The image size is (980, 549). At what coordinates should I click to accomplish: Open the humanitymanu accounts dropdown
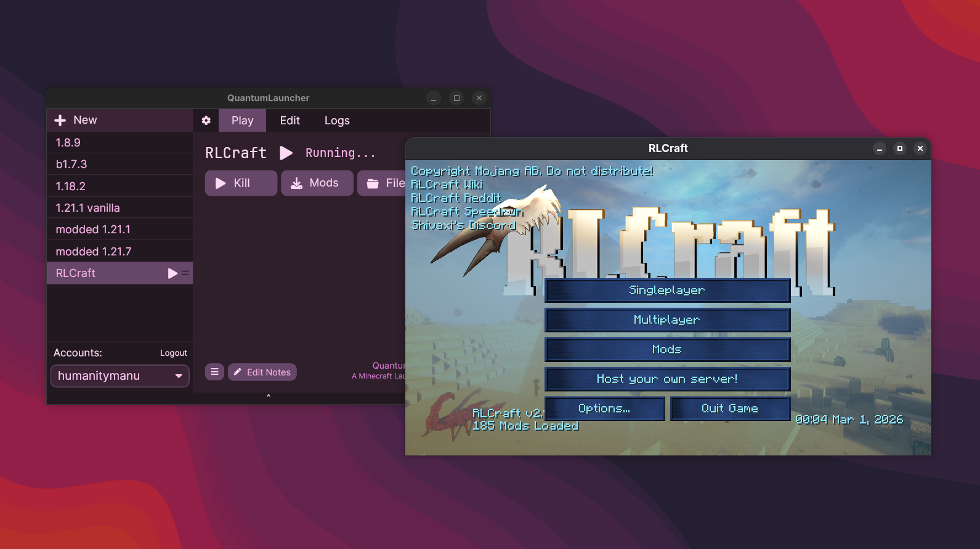[120, 376]
